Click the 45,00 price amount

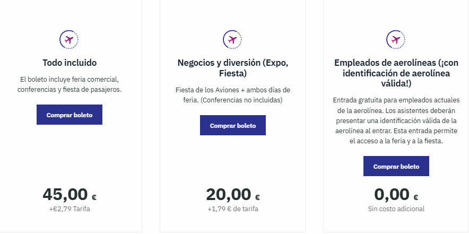click(64, 195)
